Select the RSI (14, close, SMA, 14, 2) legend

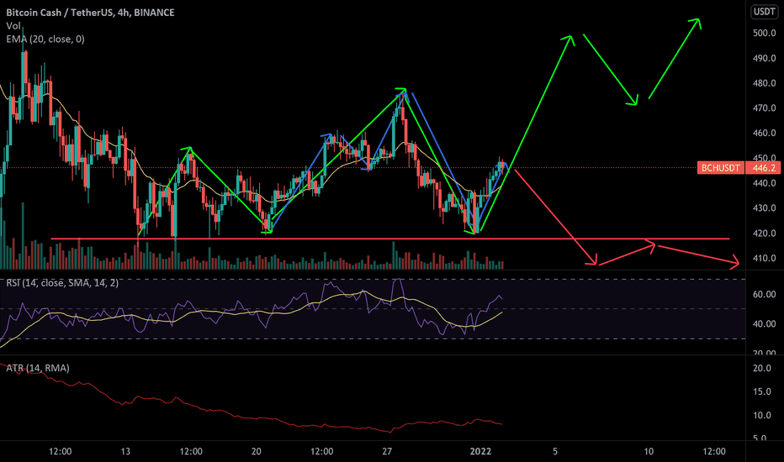62,283
